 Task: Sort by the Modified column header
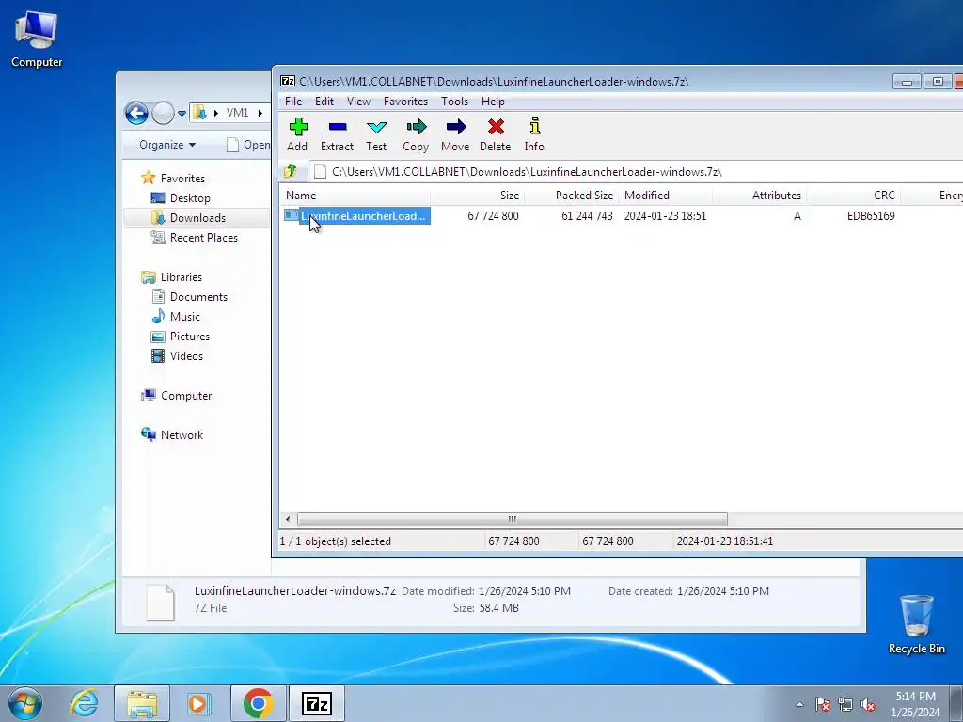pyautogui.click(x=665, y=196)
